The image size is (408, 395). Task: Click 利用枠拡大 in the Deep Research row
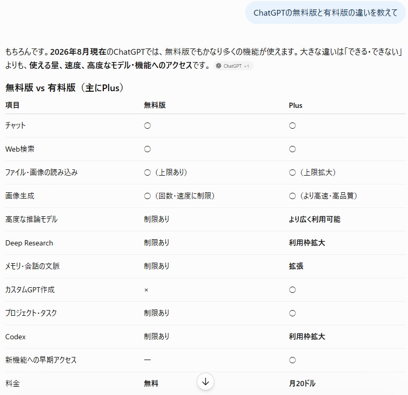pyautogui.click(x=307, y=243)
